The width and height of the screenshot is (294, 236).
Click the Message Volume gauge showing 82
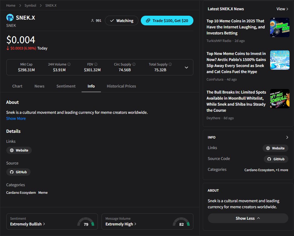tap(181, 222)
